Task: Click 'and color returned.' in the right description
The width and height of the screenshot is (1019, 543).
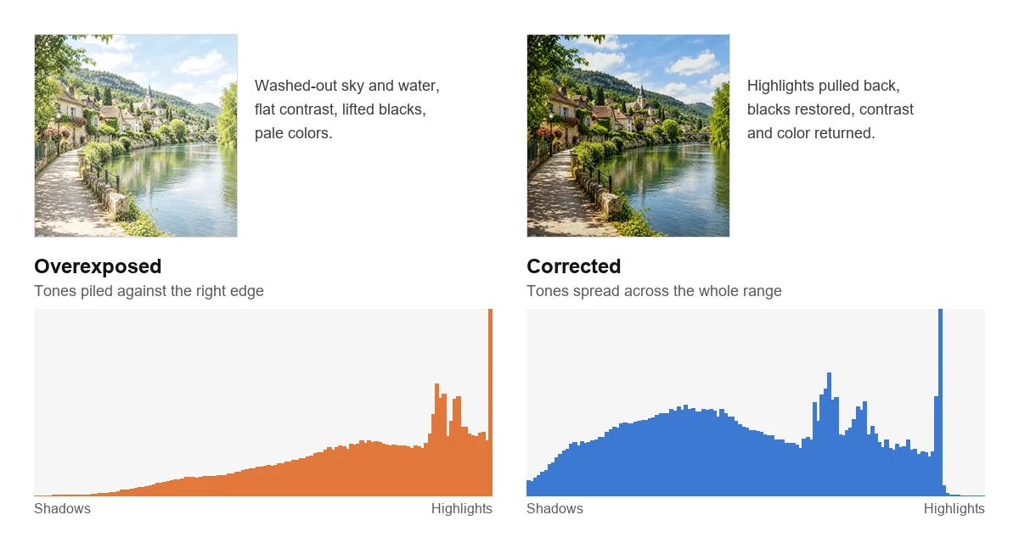Action: point(811,133)
